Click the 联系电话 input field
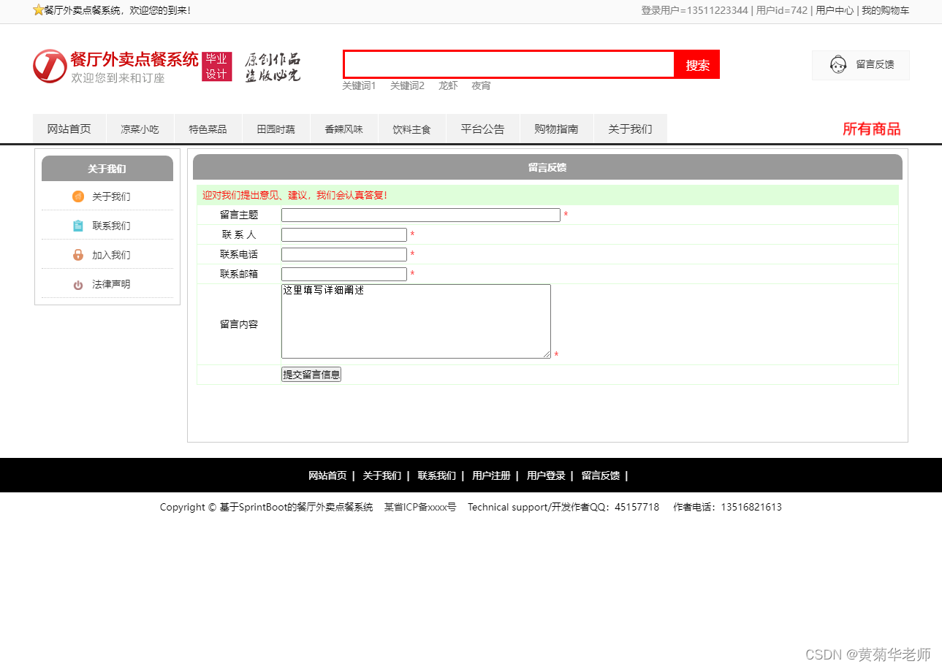This screenshot has width=942, height=669. click(x=343, y=255)
